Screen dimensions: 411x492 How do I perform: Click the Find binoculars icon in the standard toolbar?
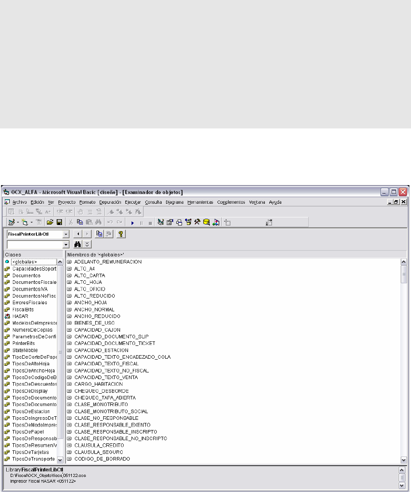[98, 222]
